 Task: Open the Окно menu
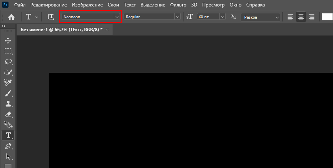point(235,5)
